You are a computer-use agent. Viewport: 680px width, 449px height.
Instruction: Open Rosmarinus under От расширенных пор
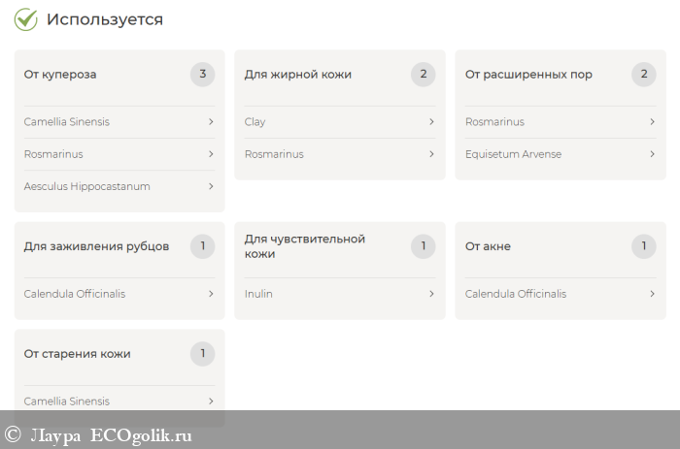pyautogui.click(x=494, y=122)
